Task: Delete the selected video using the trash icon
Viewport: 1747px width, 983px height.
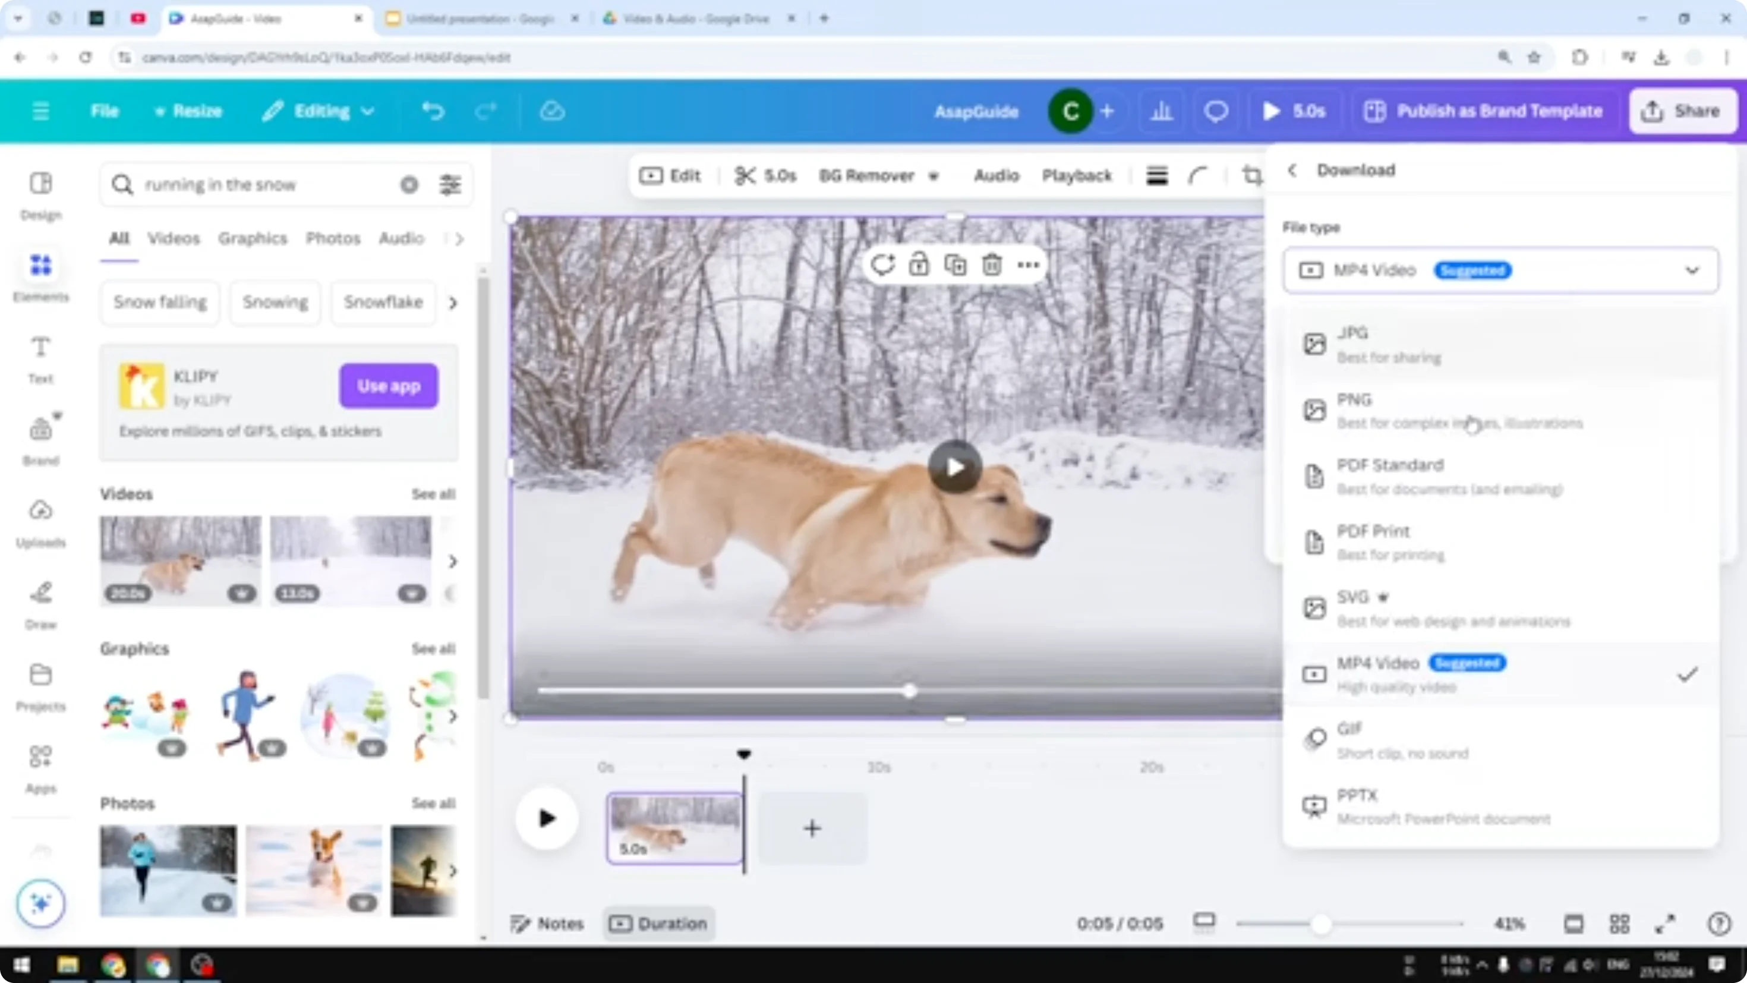Action: click(x=992, y=264)
